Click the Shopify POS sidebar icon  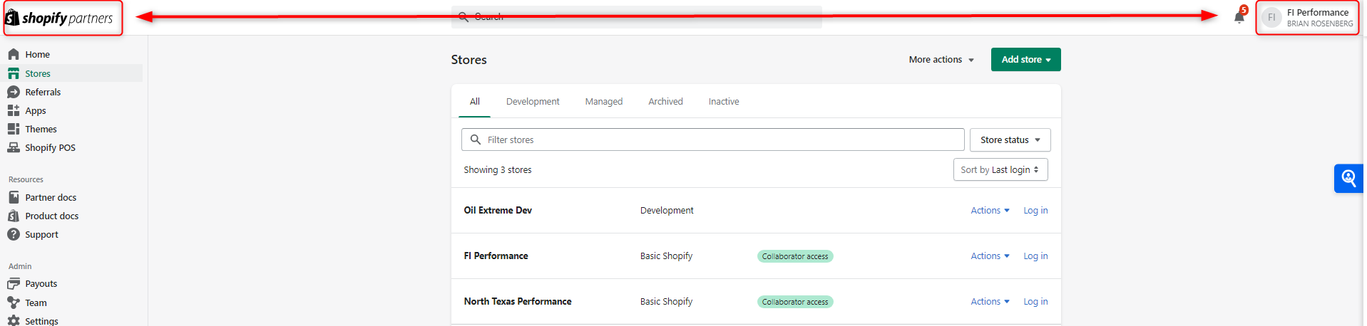click(x=14, y=147)
